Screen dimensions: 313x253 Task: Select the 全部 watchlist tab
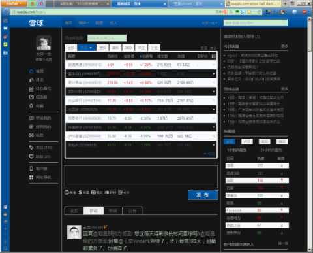point(70,48)
